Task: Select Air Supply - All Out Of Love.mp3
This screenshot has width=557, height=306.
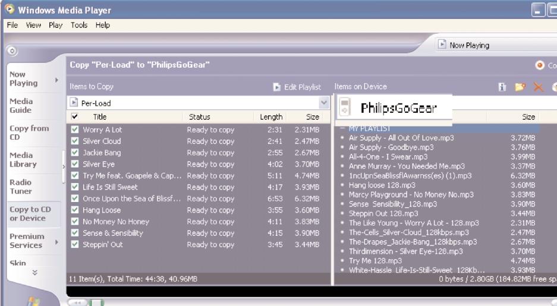Action: tap(401, 138)
